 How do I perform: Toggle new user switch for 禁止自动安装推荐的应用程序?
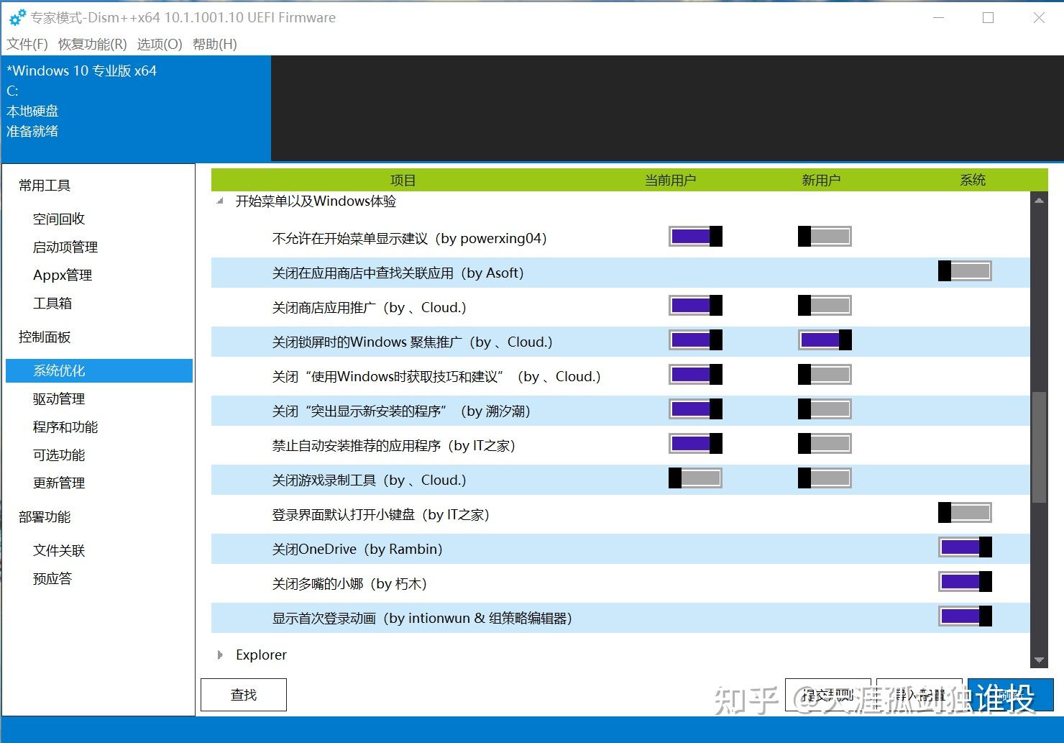tap(825, 444)
